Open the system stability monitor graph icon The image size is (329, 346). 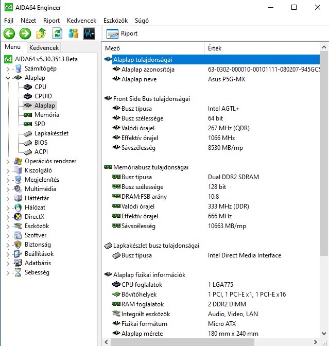click(x=89, y=33)
